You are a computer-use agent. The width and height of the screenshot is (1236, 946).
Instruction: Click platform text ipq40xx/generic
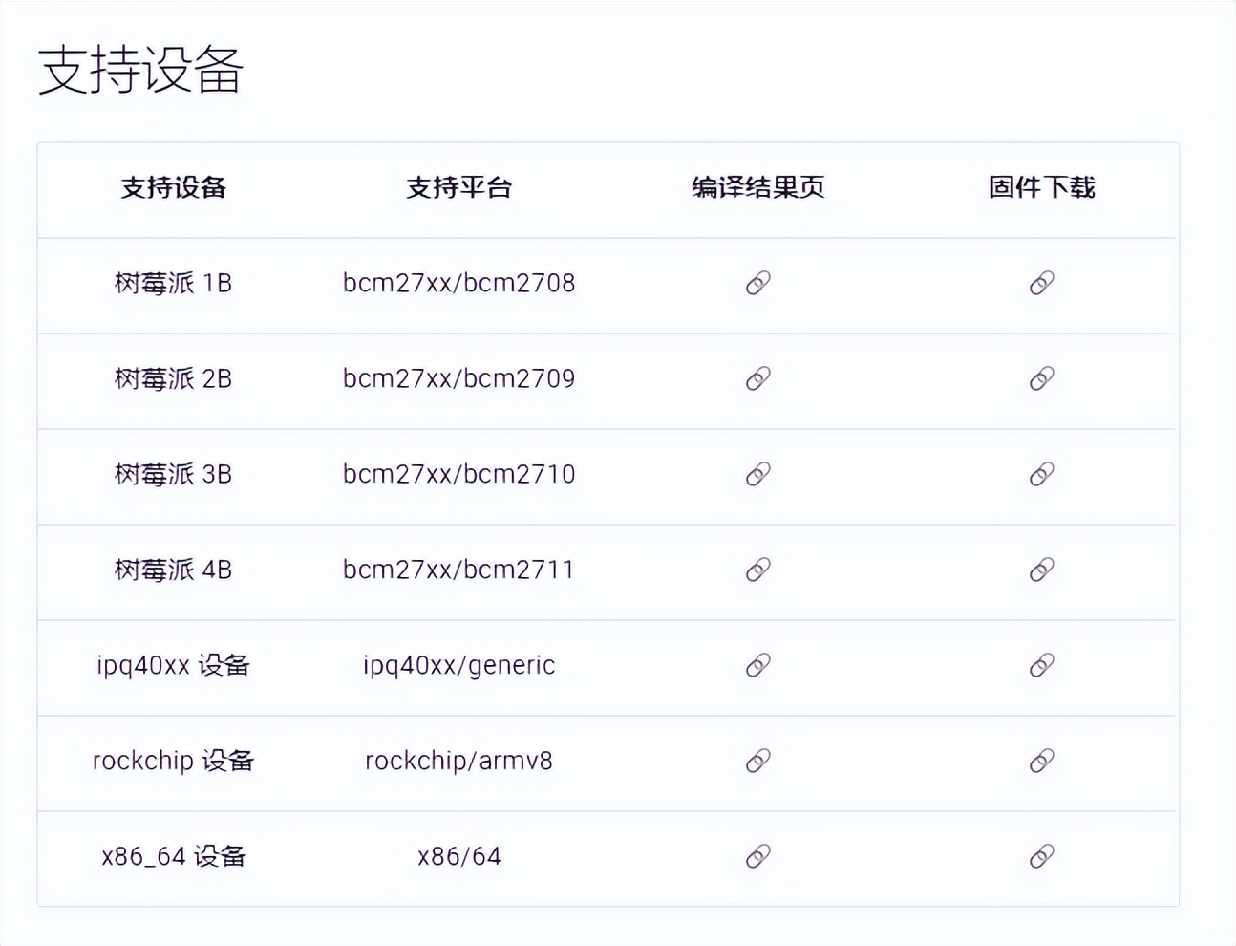(x=459, y=666)
